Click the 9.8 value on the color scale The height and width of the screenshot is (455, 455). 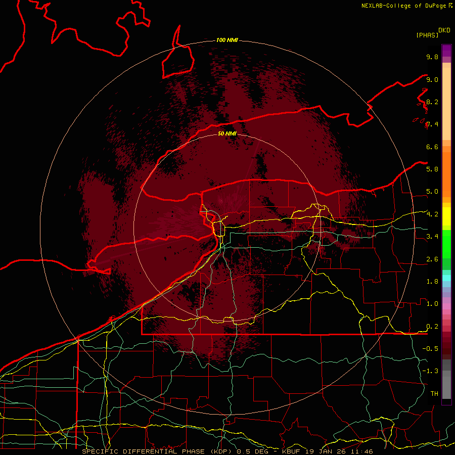432,57
